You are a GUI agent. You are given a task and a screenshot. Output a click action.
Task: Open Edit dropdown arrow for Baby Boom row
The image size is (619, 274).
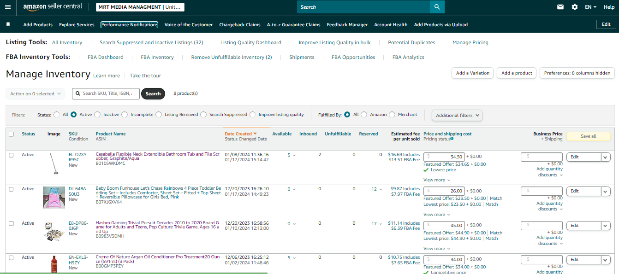coord(606,191)
